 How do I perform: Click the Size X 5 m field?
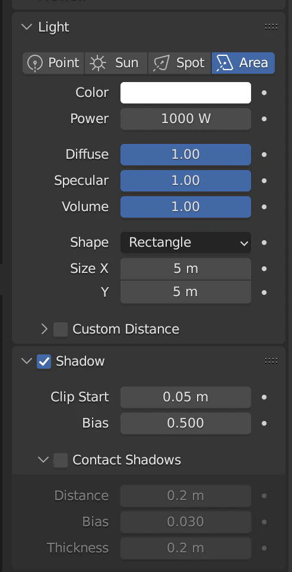(x=186, y=269)
